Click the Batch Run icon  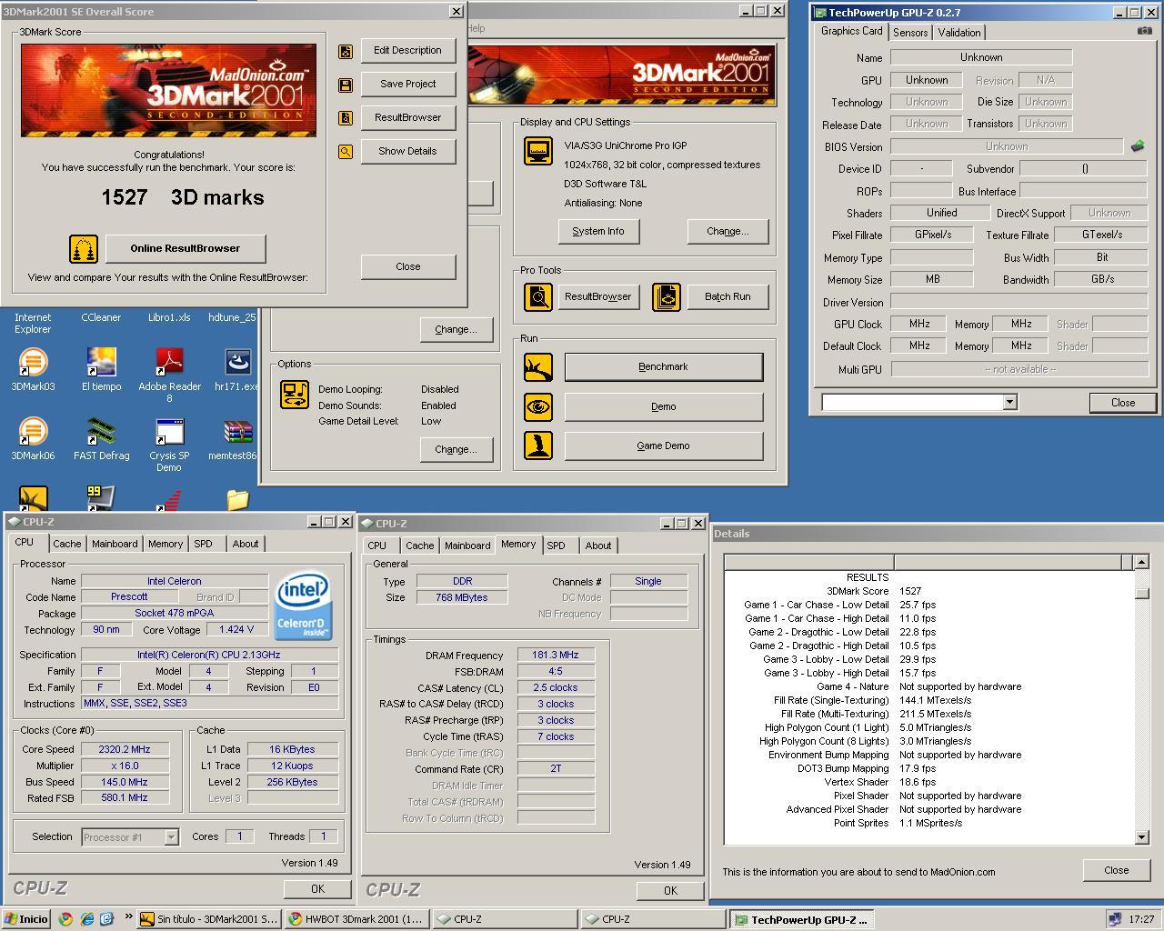[x=667, y=296]
